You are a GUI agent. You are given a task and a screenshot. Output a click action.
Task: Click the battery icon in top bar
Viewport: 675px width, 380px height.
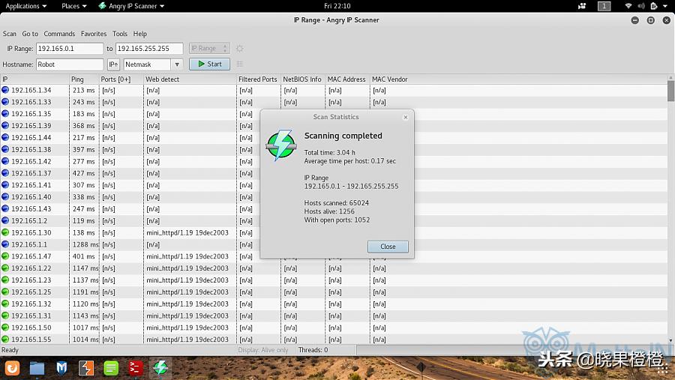click(x=654, y=6)
